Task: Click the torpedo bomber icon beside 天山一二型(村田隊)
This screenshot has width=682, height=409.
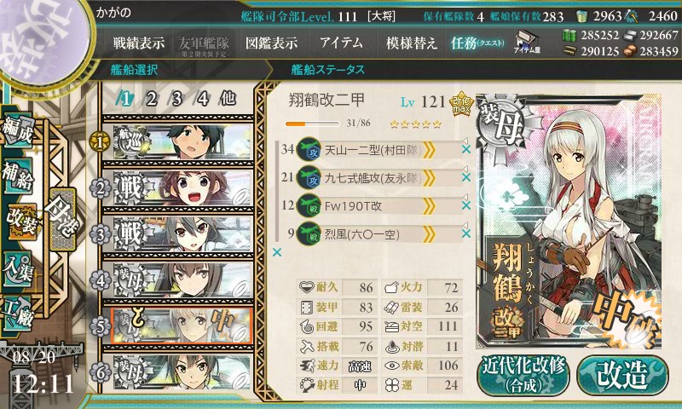Action: point(309,149)
